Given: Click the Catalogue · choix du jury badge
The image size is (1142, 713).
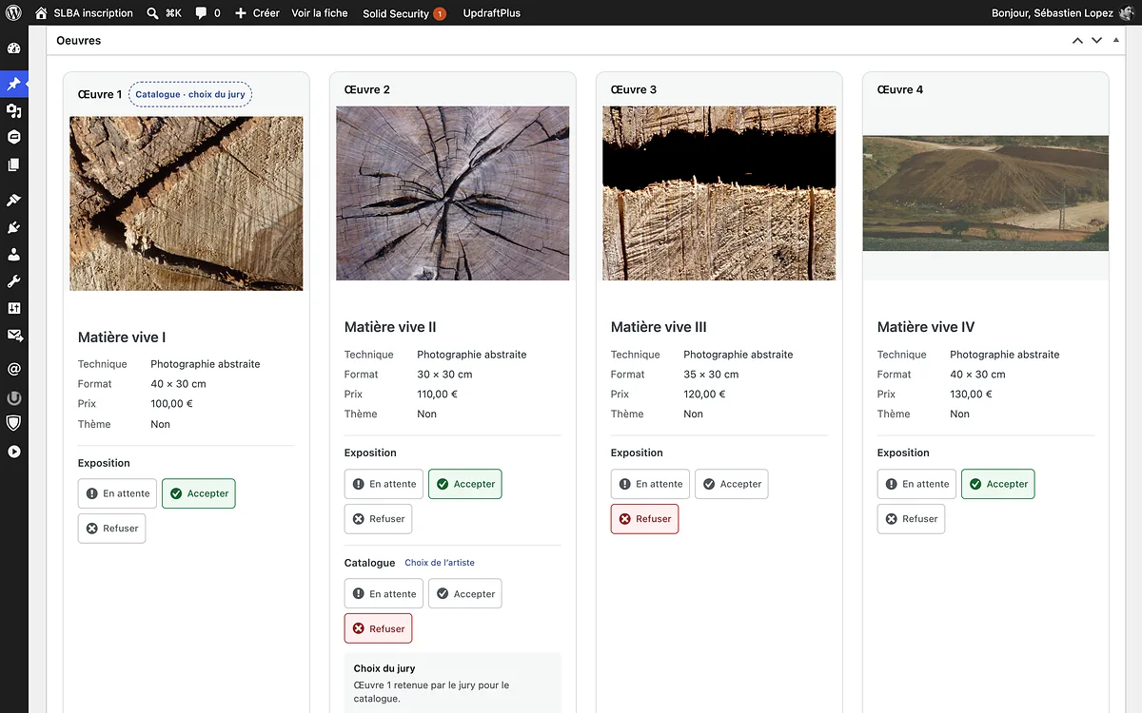Looking at the screenshot, I should 190,94.
